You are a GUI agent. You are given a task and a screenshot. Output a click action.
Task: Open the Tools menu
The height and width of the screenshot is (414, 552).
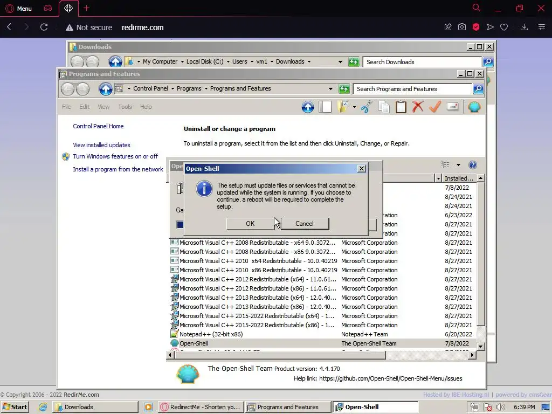(125, 107)
